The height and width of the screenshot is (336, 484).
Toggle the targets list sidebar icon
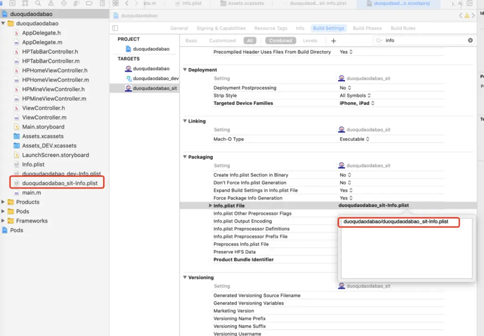pyautogui.click(x=115, y=28)
